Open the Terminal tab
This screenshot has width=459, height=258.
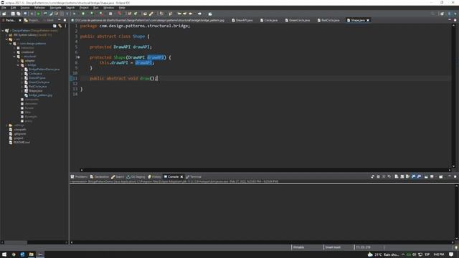tap(194, 177)
